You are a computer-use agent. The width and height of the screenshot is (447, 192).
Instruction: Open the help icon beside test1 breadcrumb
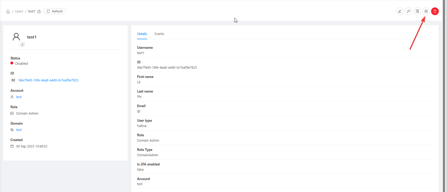[39, 12]
